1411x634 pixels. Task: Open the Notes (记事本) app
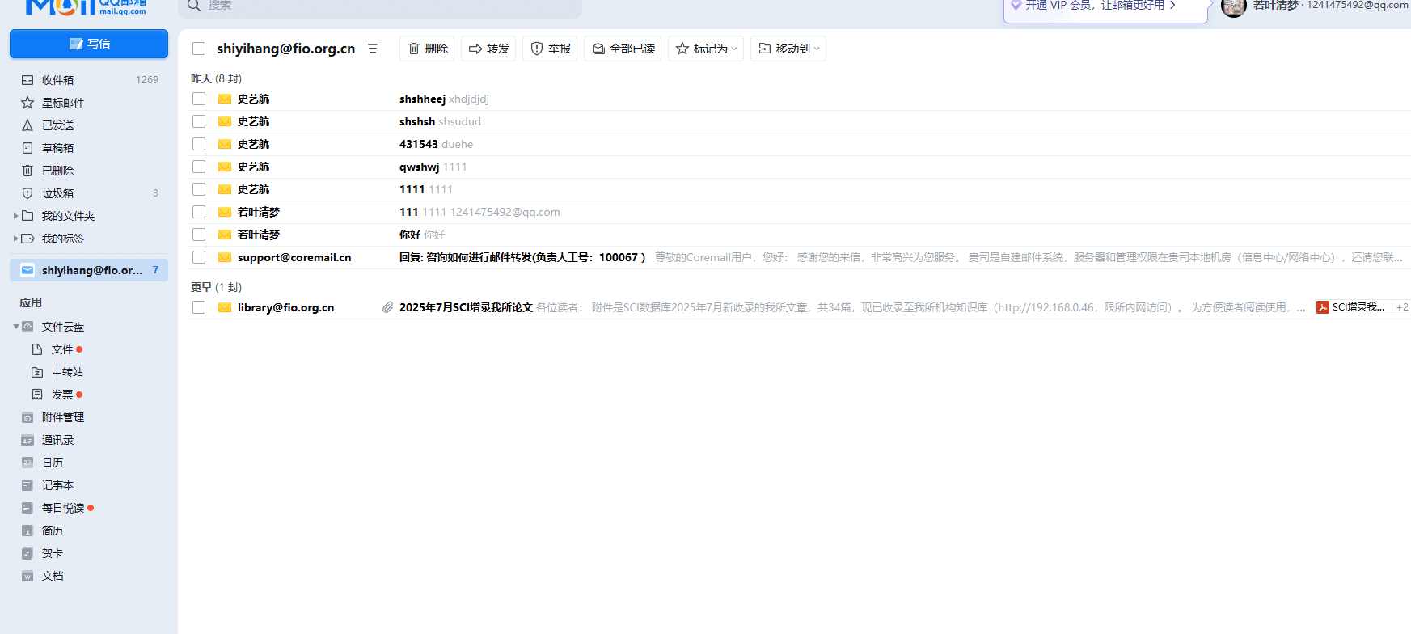tap(57, 485)
